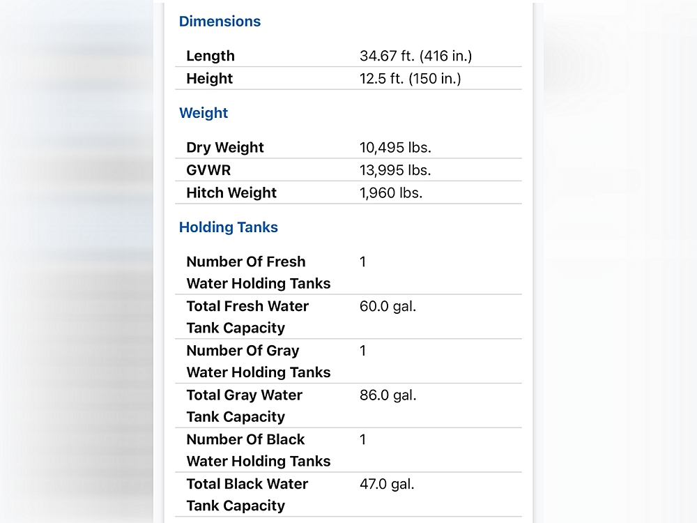Click the Dry Weight label
The image size is (697, 523).
(225, 147)
